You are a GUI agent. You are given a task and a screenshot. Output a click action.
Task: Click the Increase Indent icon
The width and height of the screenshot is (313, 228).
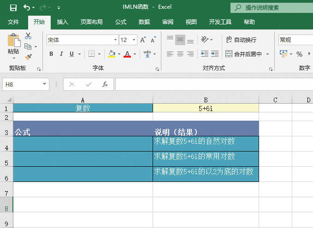point(215,54)
